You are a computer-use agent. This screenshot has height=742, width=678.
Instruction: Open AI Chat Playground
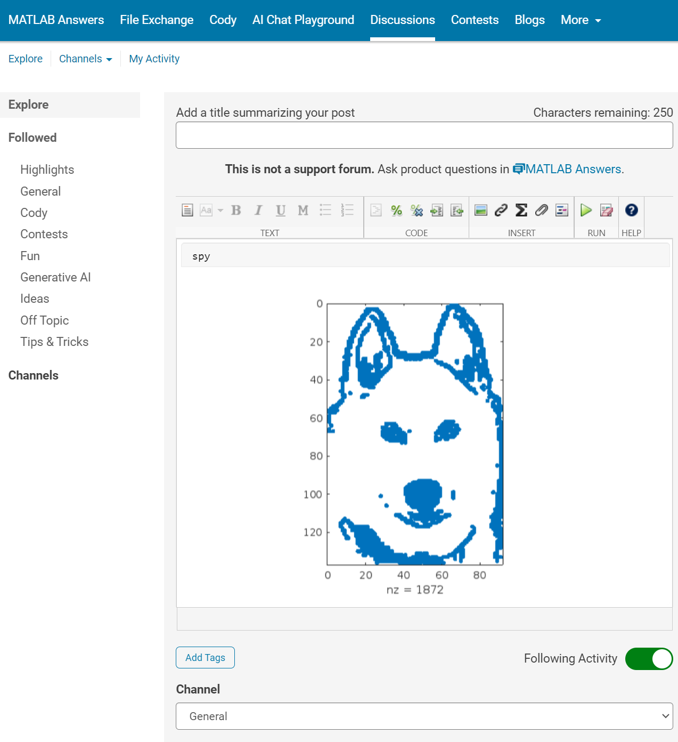point(303,20)
